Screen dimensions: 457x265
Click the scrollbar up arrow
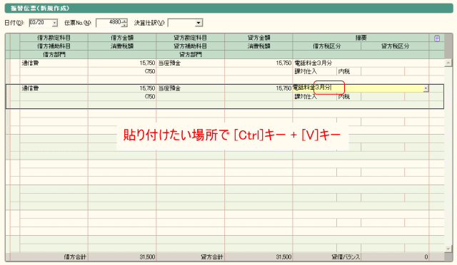tap(448, 63)
